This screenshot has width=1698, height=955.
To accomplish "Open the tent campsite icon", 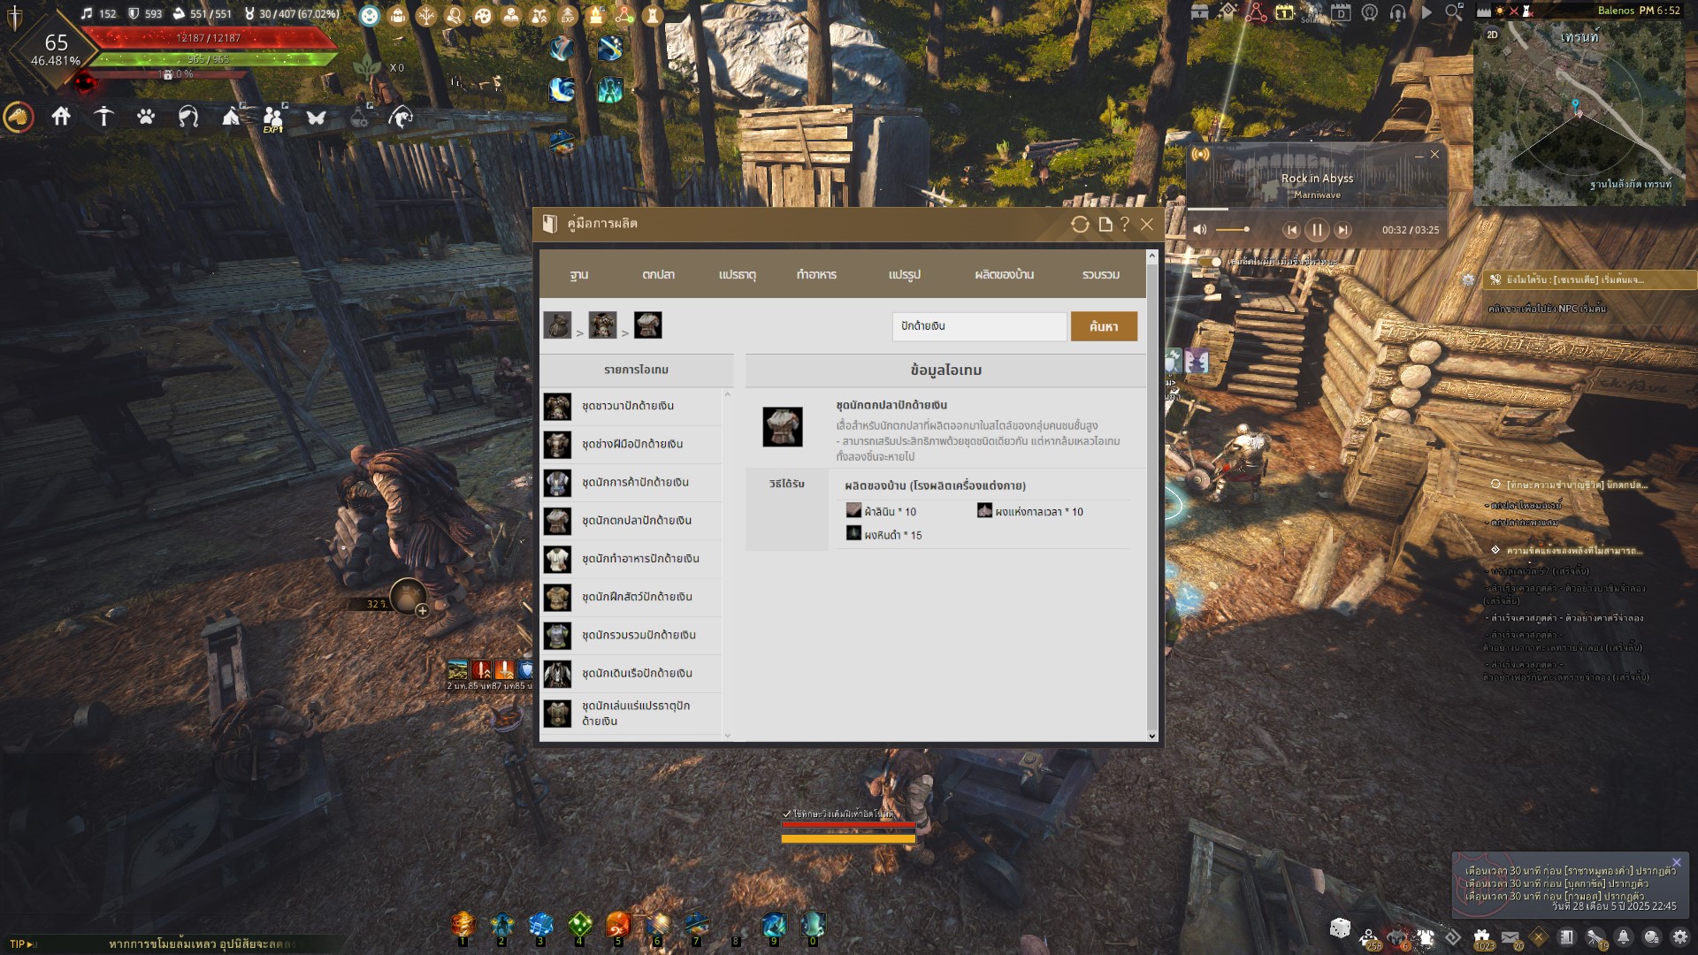I will (x=231, y=117).
